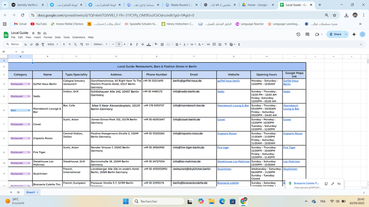Toggle italic formatting
This screenshot has height=207, width=369.
coord(137,44)
